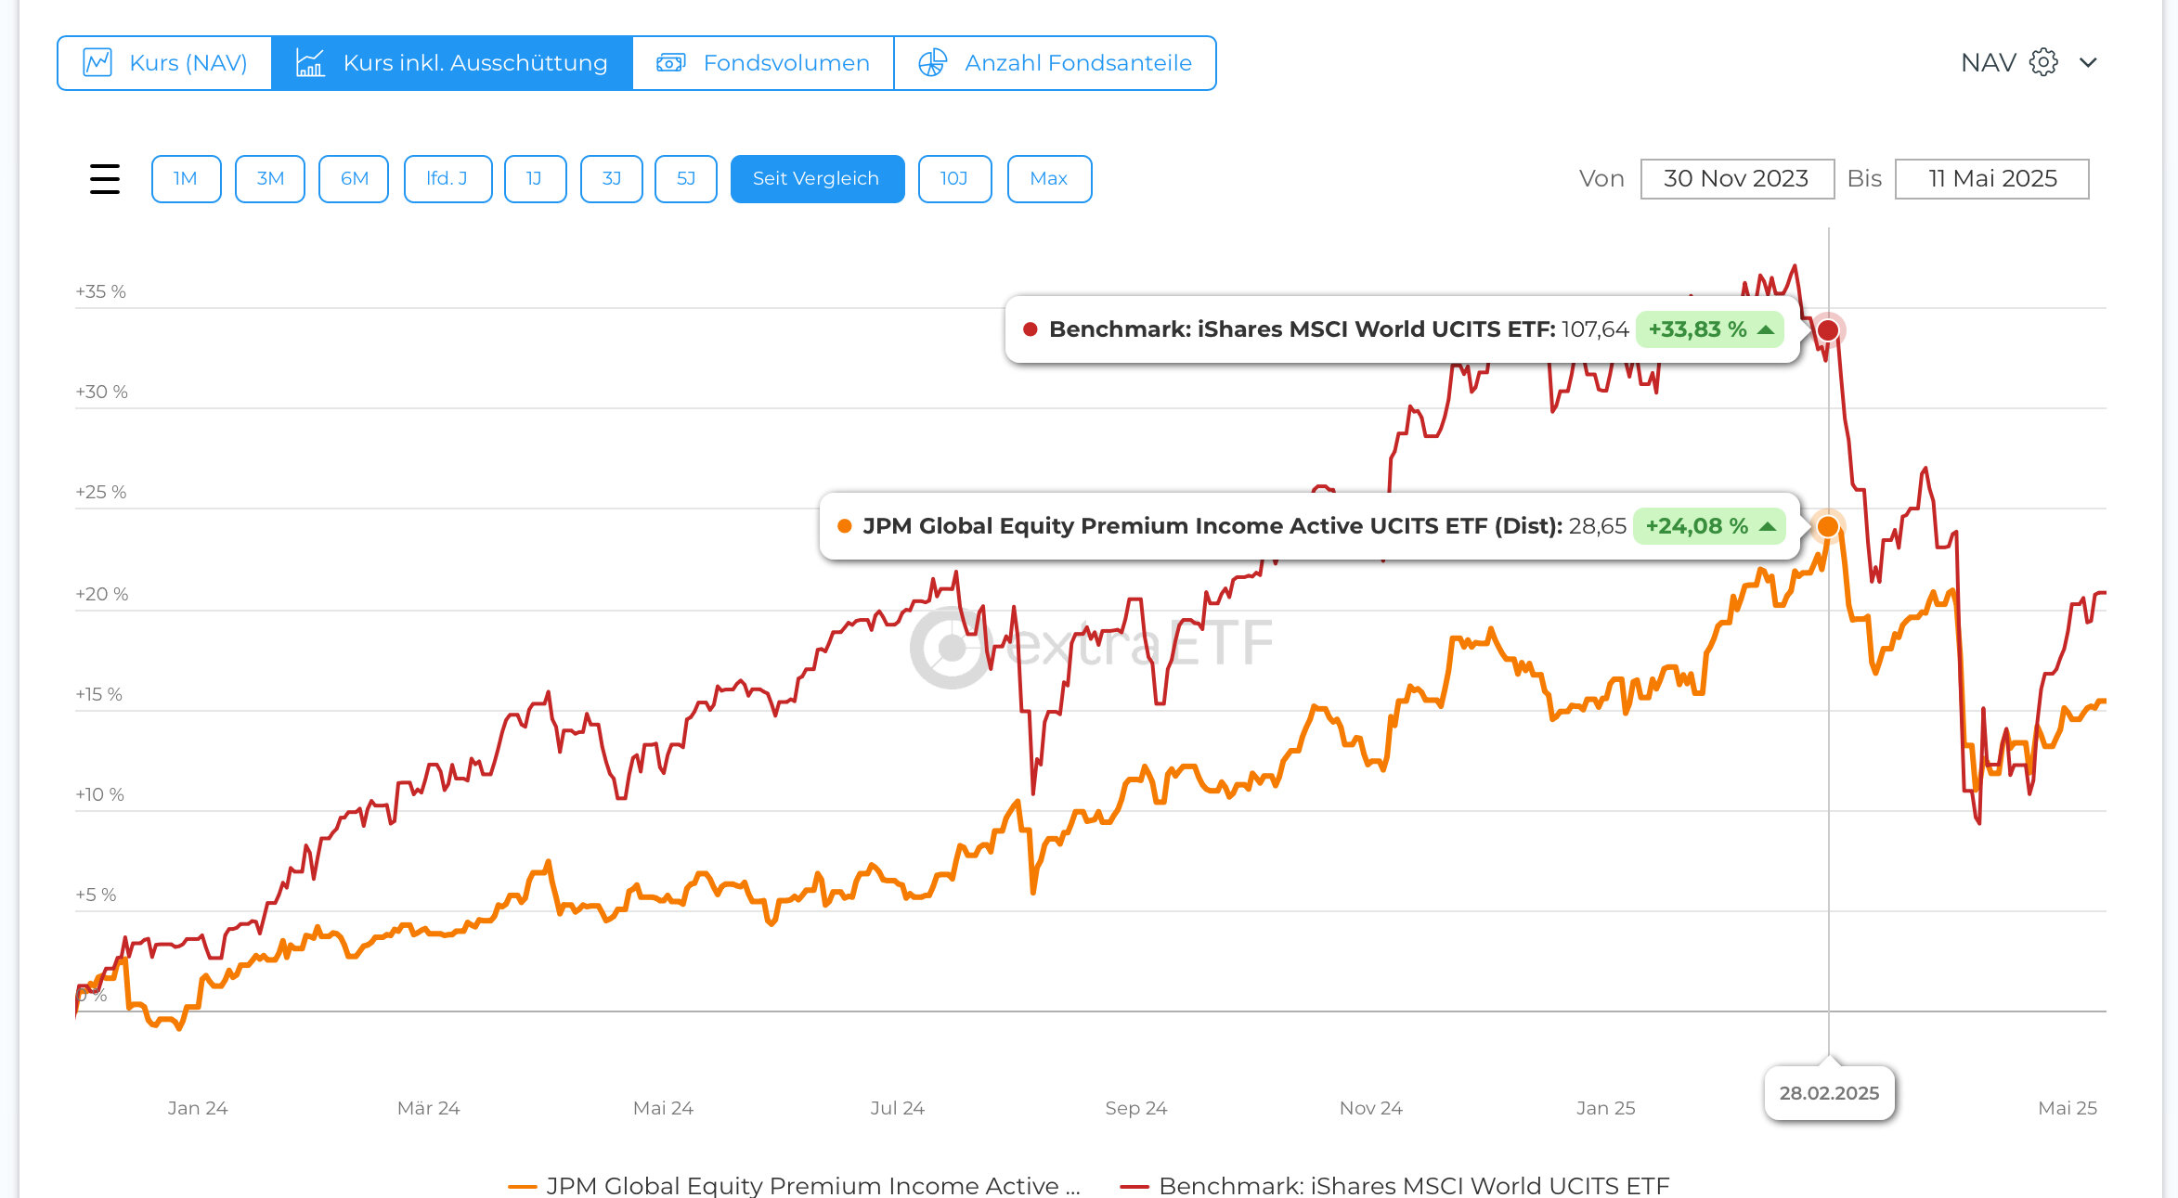Open the chart hamburger menu
This screenshot has height=1198, width=2178.
pos(105,178)
